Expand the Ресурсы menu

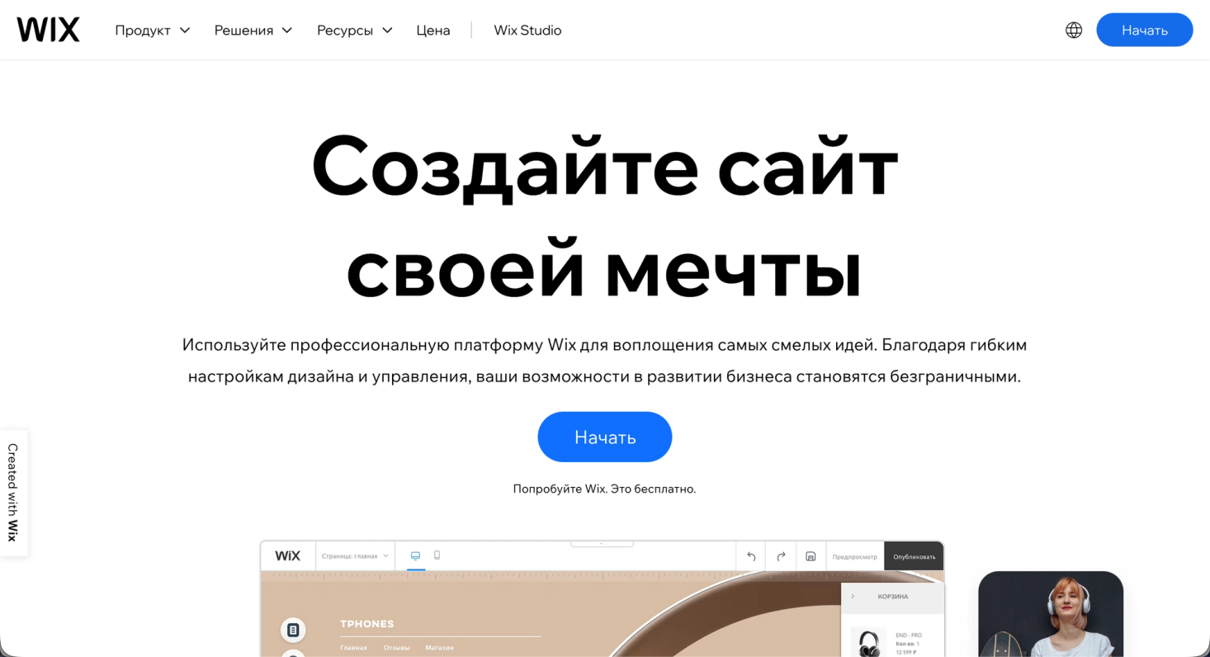point(355,30)
